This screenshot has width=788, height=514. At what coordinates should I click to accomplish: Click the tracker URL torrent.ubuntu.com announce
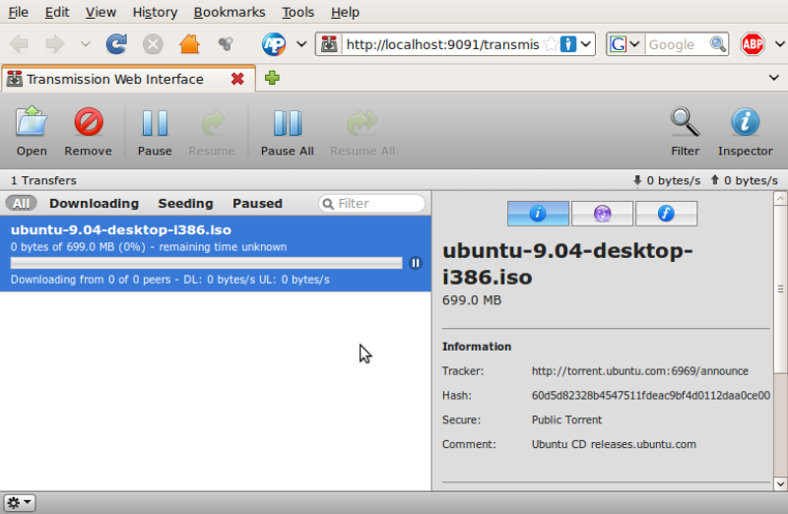639,371
